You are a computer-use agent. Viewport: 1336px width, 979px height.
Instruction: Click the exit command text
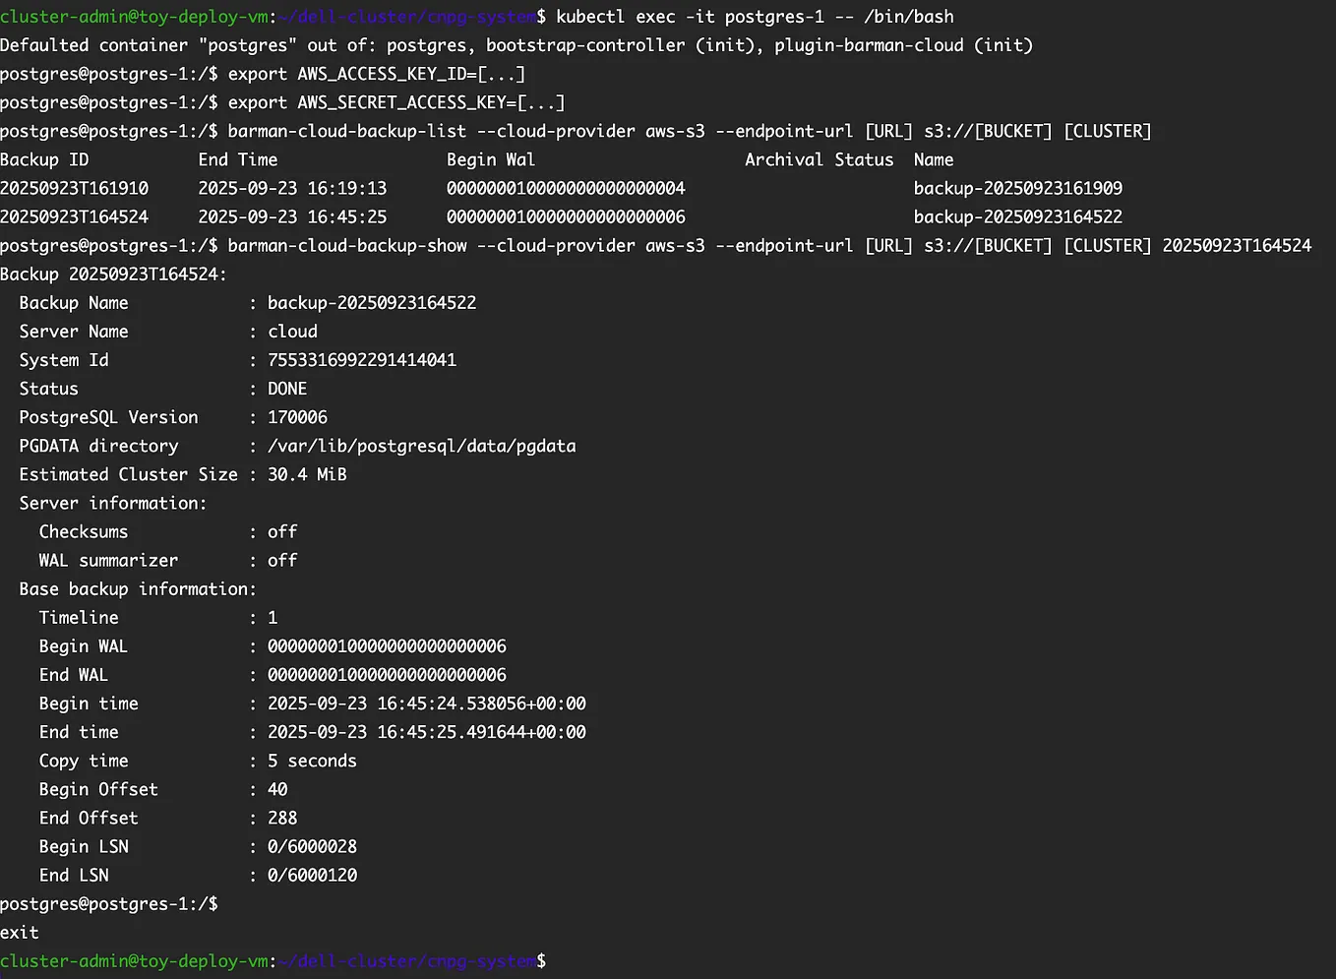[x=19, y=932]
